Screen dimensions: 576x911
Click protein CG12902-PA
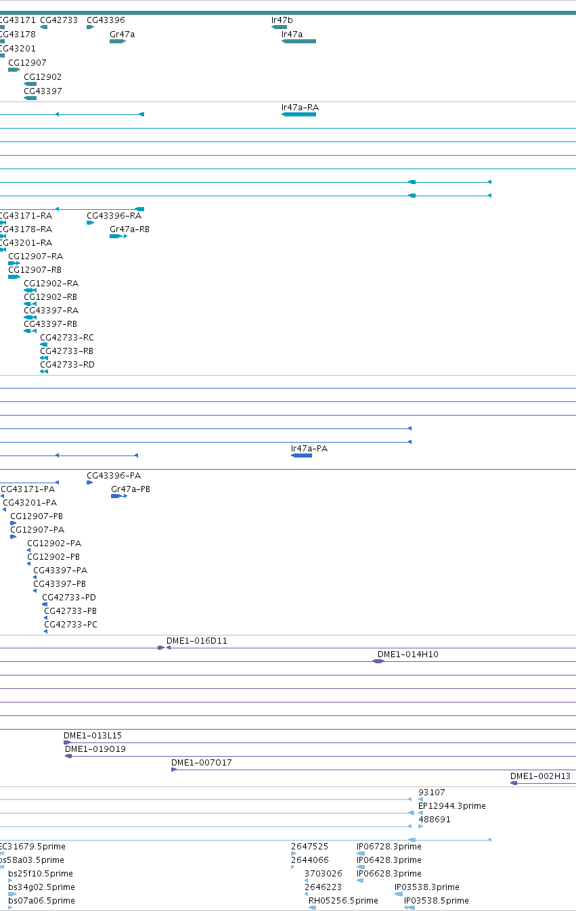point(54,543)
